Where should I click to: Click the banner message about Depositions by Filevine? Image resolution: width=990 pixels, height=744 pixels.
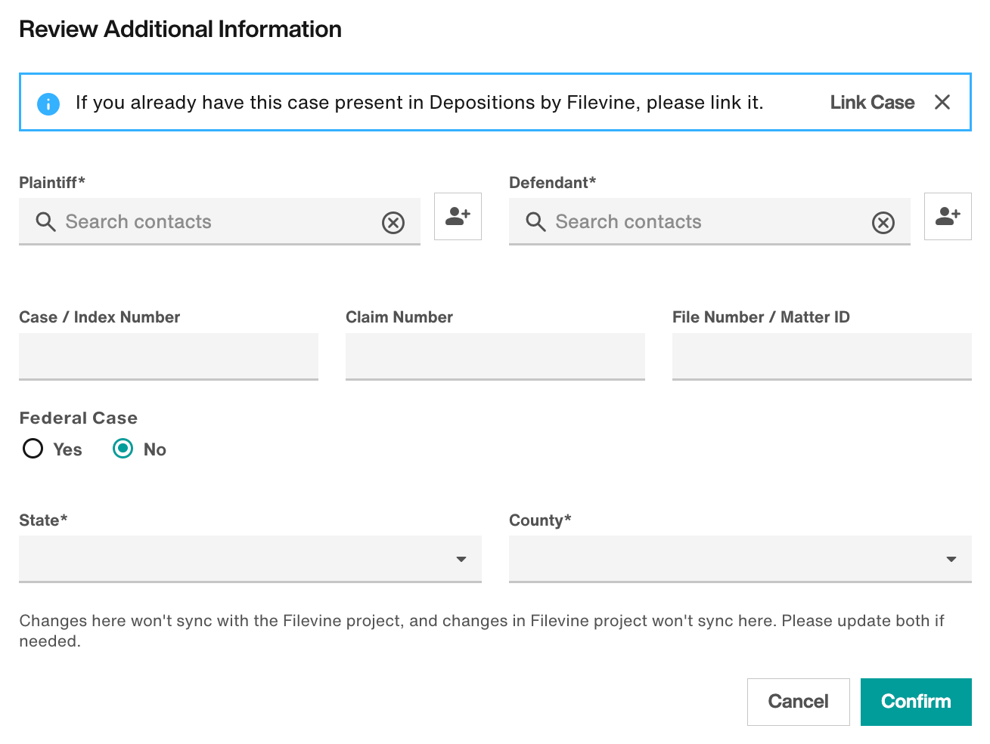point(419,102)
